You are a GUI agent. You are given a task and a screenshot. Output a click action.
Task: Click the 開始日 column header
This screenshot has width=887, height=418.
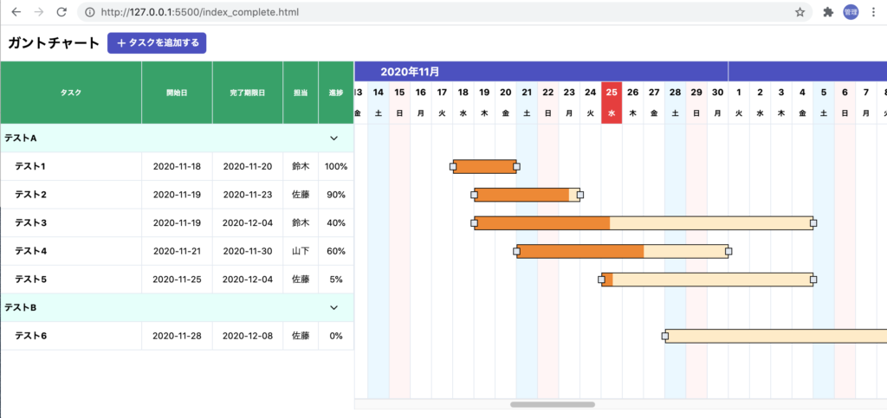(x=177, y=93)
